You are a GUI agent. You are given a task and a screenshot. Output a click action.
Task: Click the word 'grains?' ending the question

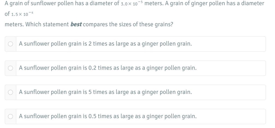coord(164,25)
